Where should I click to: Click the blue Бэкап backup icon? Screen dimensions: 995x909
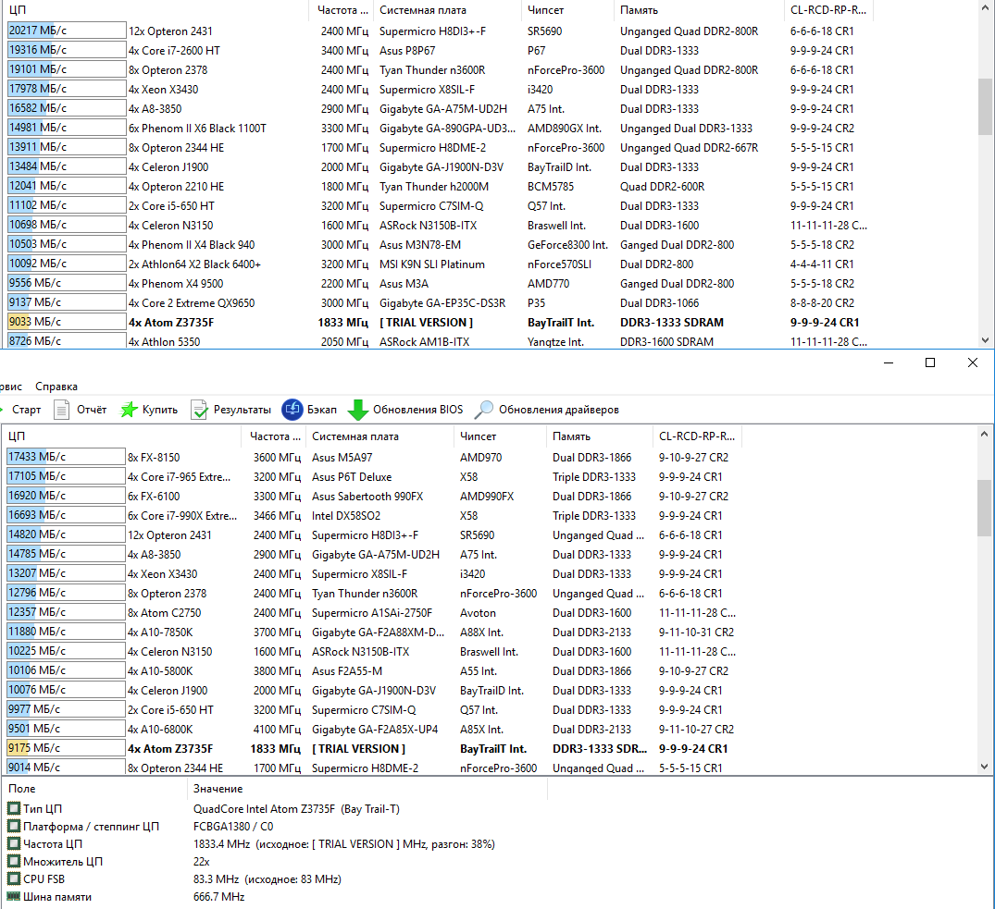click(x=292, y=410)
